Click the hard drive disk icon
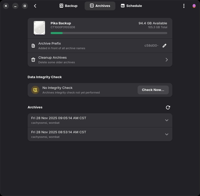Viewport: 200px width, 196px height. coord(39,28)
